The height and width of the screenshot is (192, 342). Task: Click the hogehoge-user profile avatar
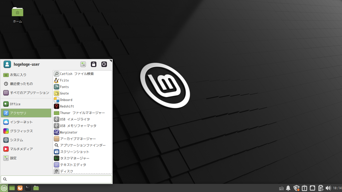tap(7, 64)
